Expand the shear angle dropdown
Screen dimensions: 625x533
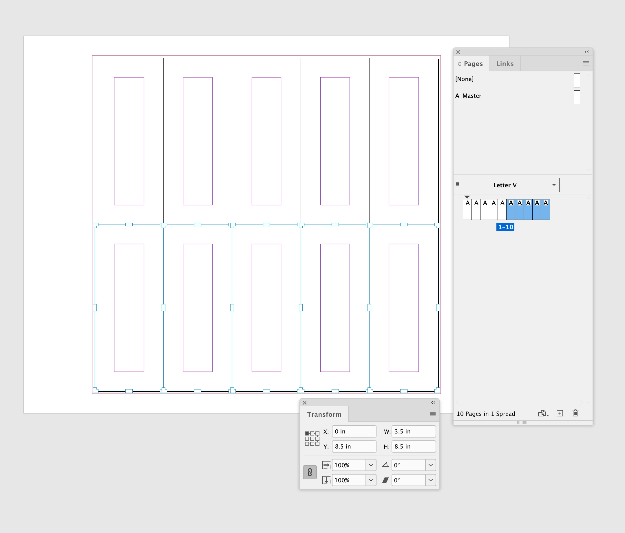pos(430,480)
